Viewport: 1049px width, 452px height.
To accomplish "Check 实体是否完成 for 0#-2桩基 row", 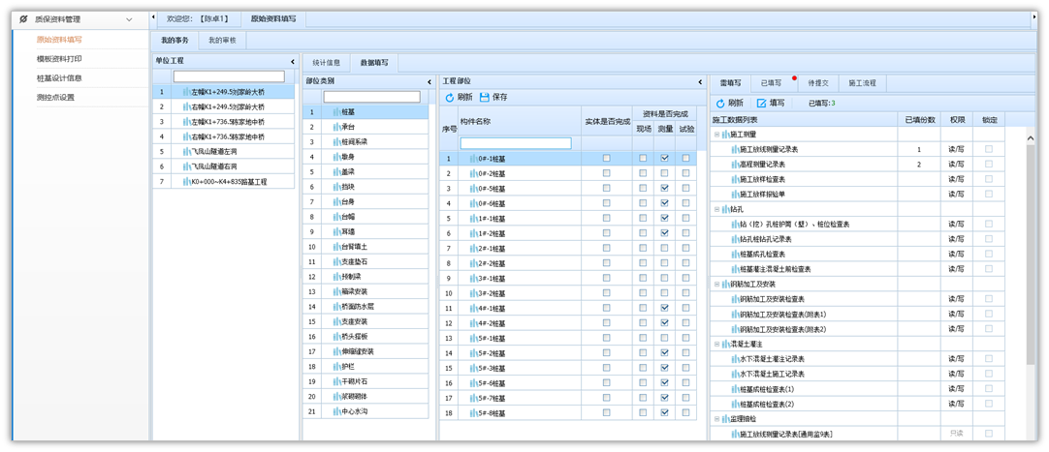I will click(607, 174).
